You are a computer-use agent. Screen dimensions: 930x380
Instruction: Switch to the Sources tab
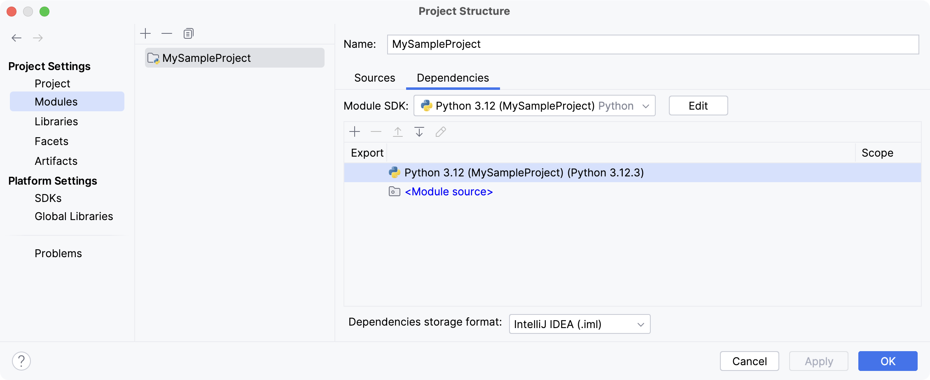coord(374,77)
